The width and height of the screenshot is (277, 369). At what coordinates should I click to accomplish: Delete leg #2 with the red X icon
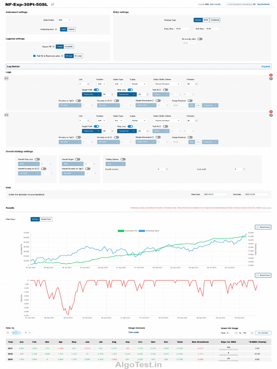(271, 112)
